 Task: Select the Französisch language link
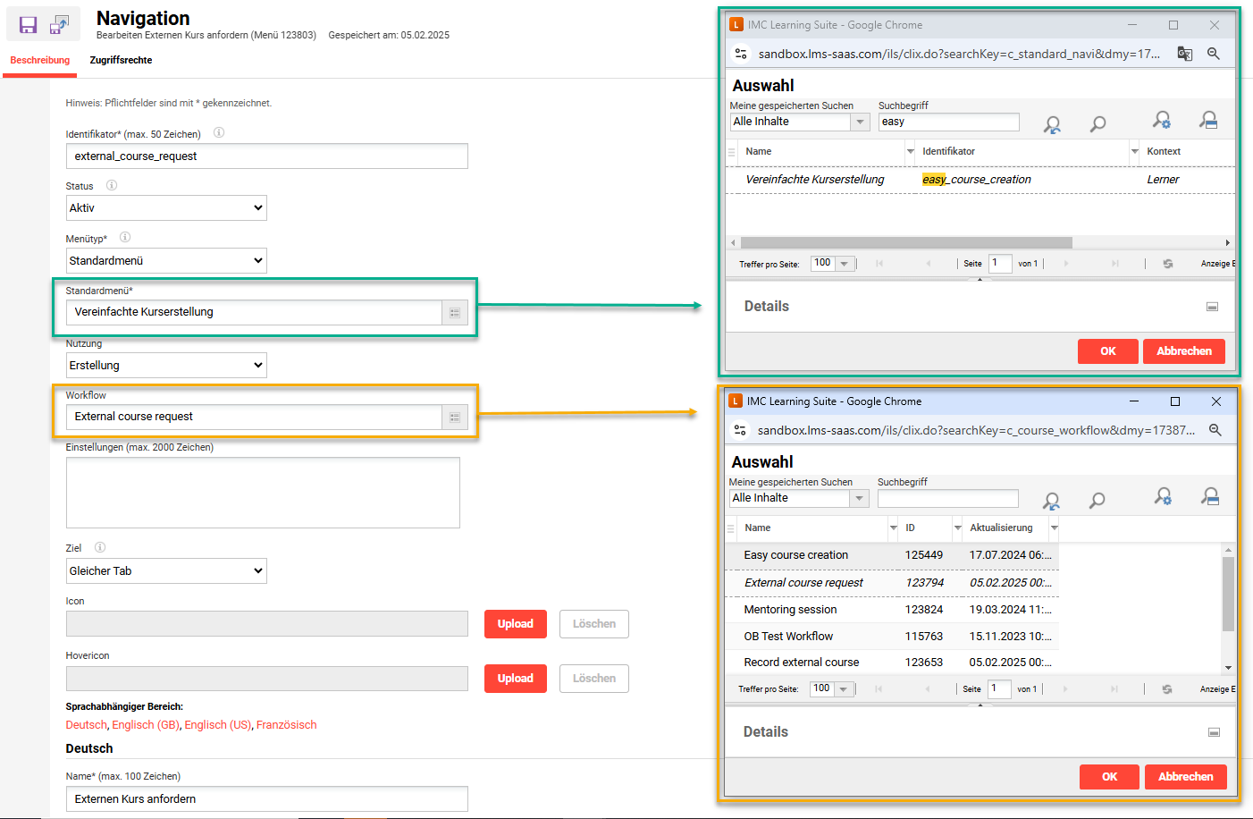coord(286,725)
